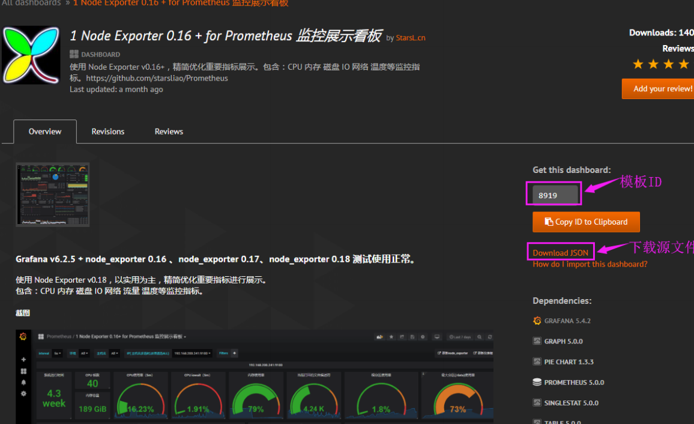
Task: Click the refresh icon in the preview screenshot
Action: coord(490,337)
